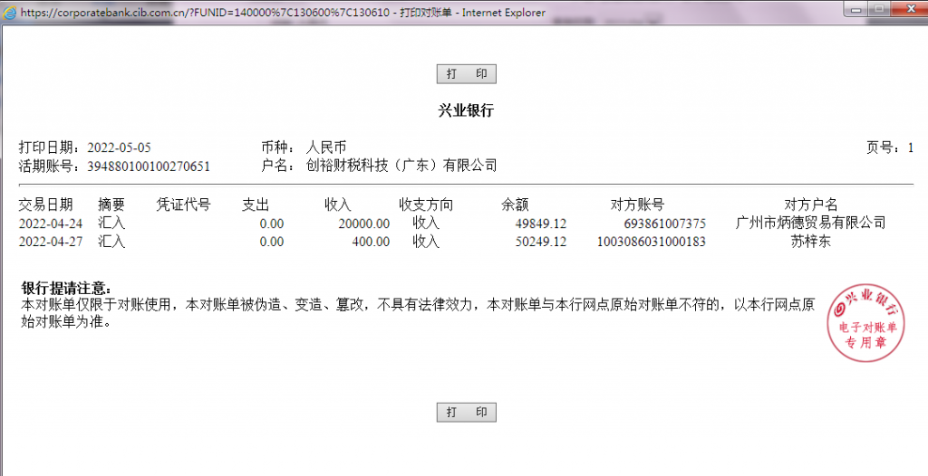Click the 收入 column header
This screenshot has width=928, height=476.
tap(338, 205)
